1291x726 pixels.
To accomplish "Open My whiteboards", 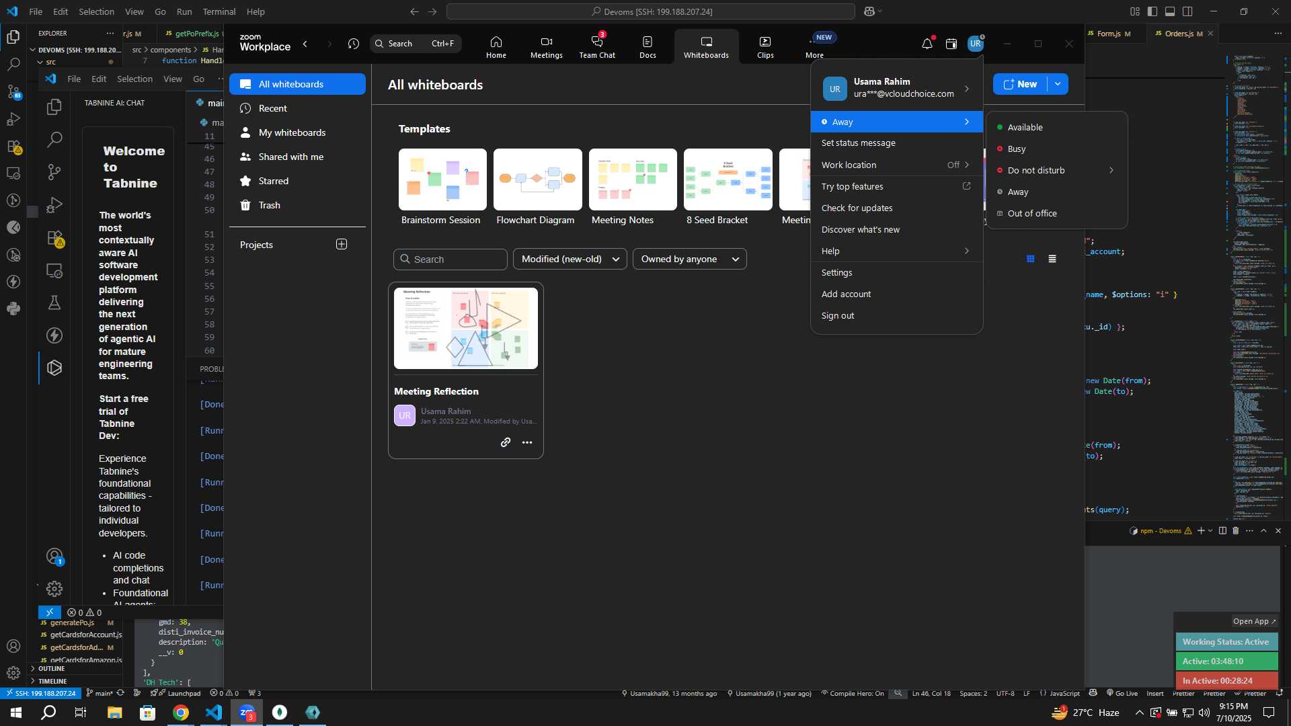I will [x=297, y=132].
